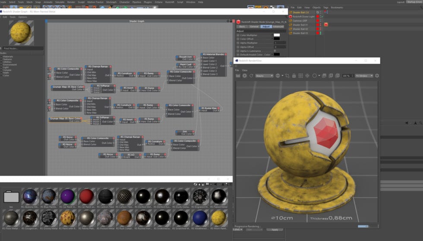
Task: Click the render start button in RenderView
Action: tap(245, 76)
